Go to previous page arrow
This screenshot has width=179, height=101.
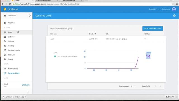point(156,86)
